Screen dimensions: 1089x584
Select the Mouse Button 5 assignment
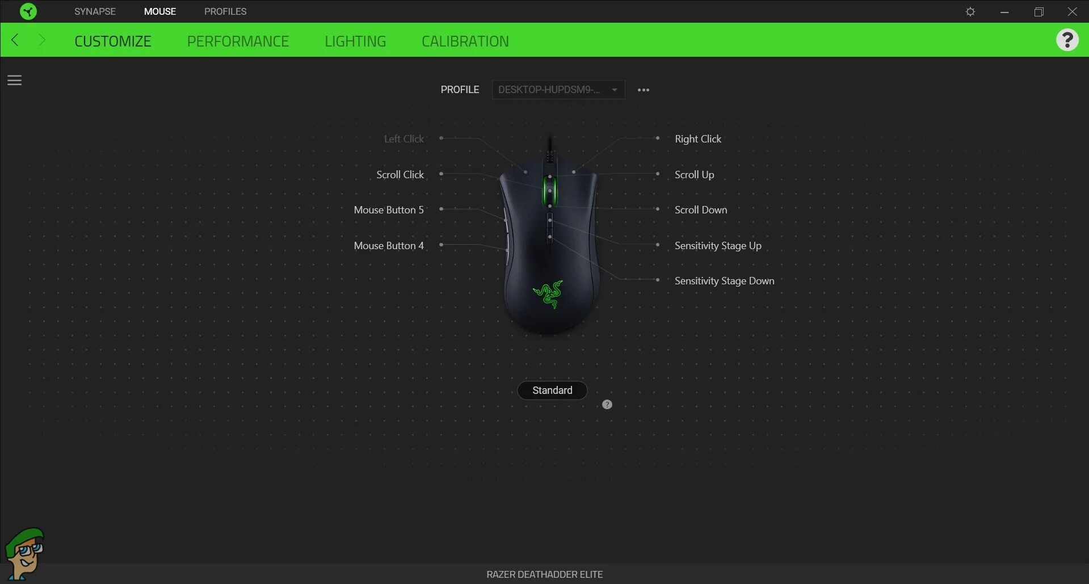tap(389, 210)
